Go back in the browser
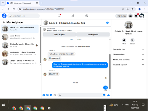This screenshot has width=148, height=111. (x=3, y=9)
